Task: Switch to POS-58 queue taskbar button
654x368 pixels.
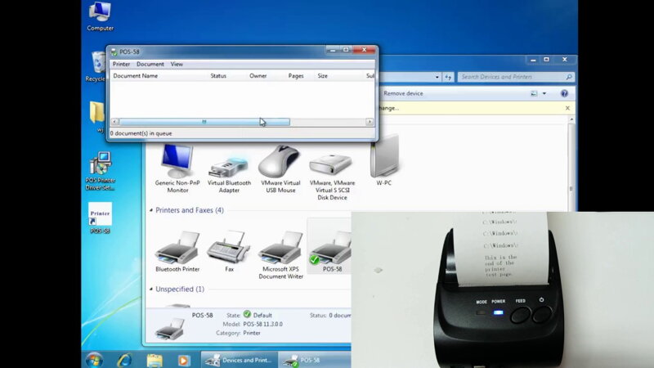Action: pyautogui.click(x=315, y=360)
